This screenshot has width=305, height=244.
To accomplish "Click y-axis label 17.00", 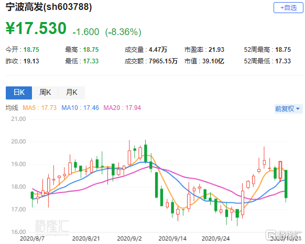I will coord(18,209).
